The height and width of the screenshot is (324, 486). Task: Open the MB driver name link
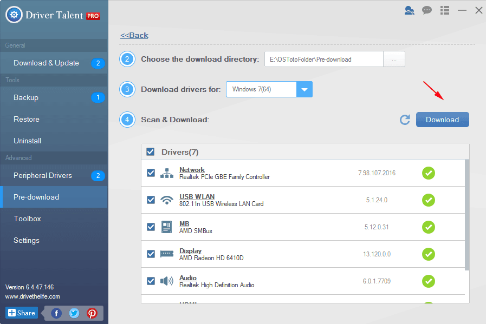(x=184, y=223)
